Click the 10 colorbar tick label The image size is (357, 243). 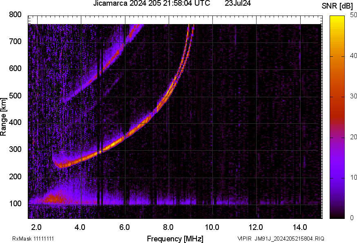pyautogui.click(x=353, y=177)
